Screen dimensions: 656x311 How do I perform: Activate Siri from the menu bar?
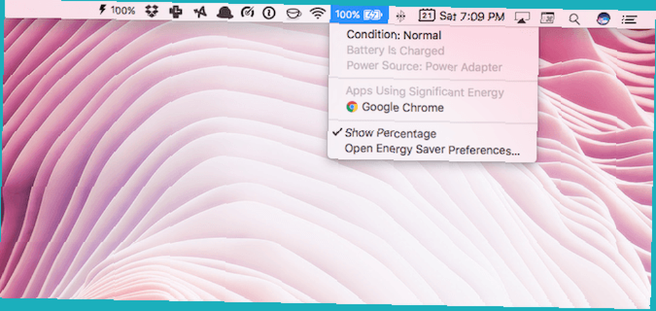coord(603,19)
